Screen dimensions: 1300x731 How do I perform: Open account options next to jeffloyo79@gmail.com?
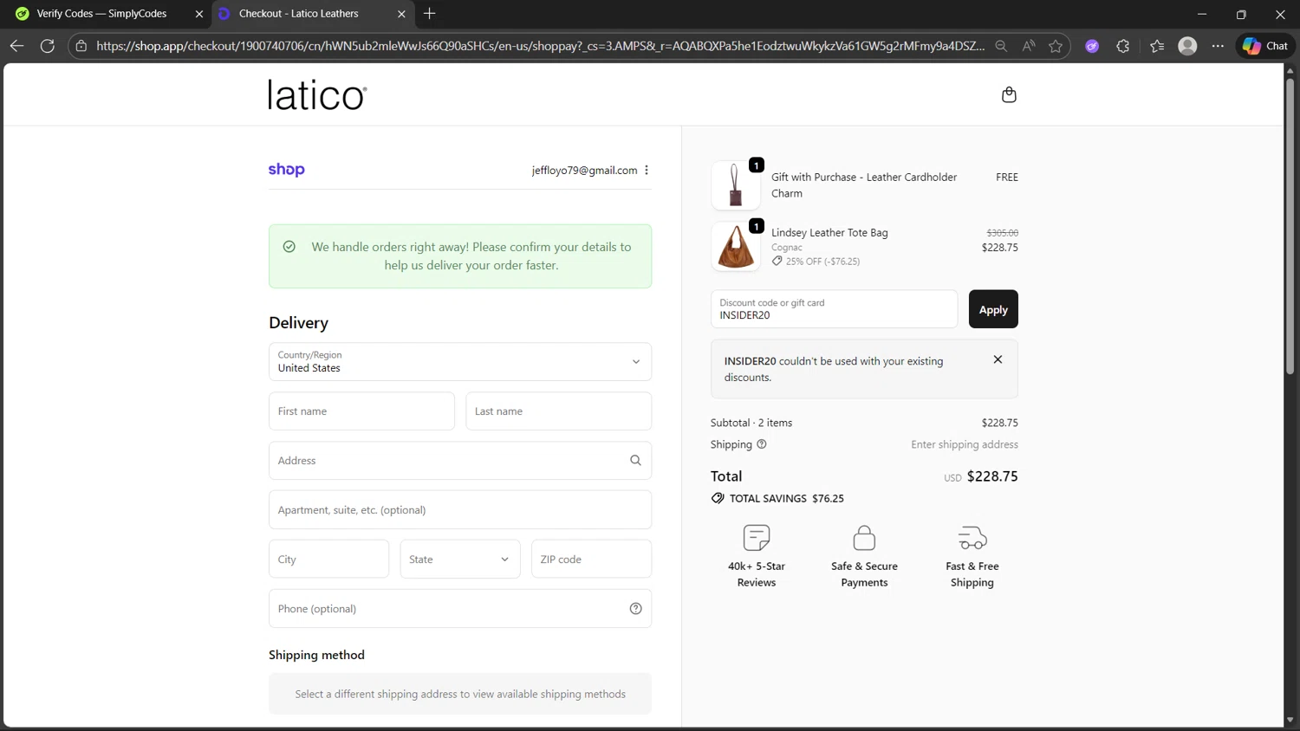[647, 170]
